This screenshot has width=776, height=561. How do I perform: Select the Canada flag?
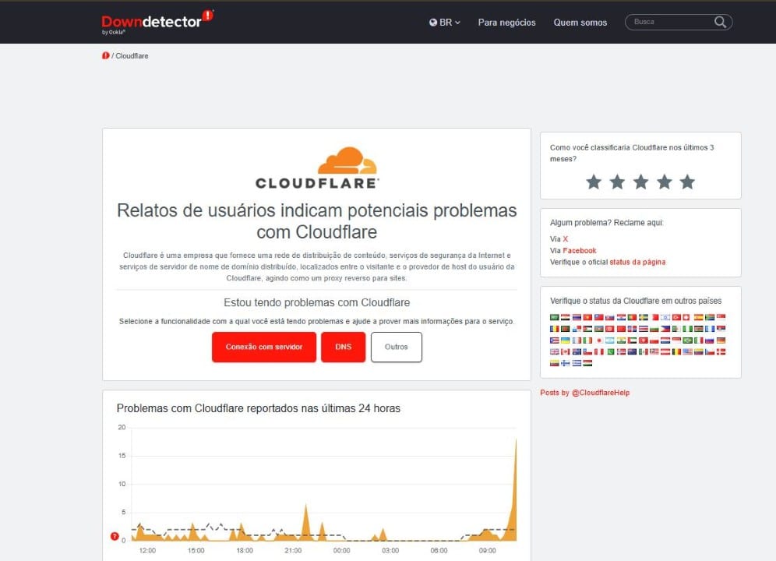(x=565, y=351)
